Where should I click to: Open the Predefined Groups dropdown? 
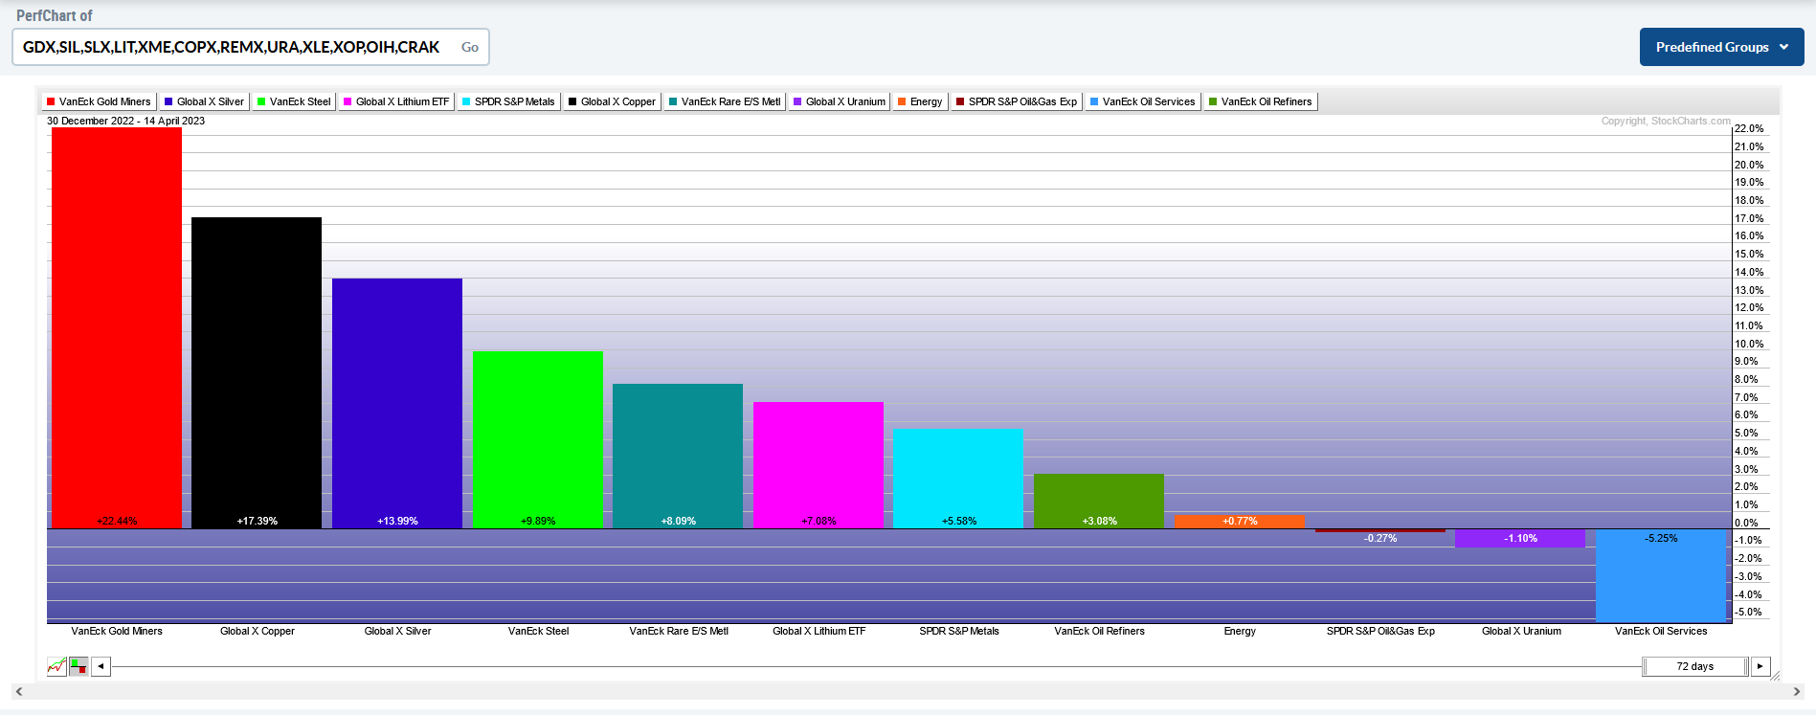1721,47
